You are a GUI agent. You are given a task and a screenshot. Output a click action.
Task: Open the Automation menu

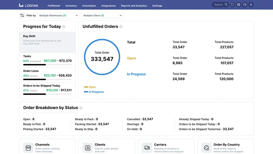pyautogui.click(x=89, y=6)
